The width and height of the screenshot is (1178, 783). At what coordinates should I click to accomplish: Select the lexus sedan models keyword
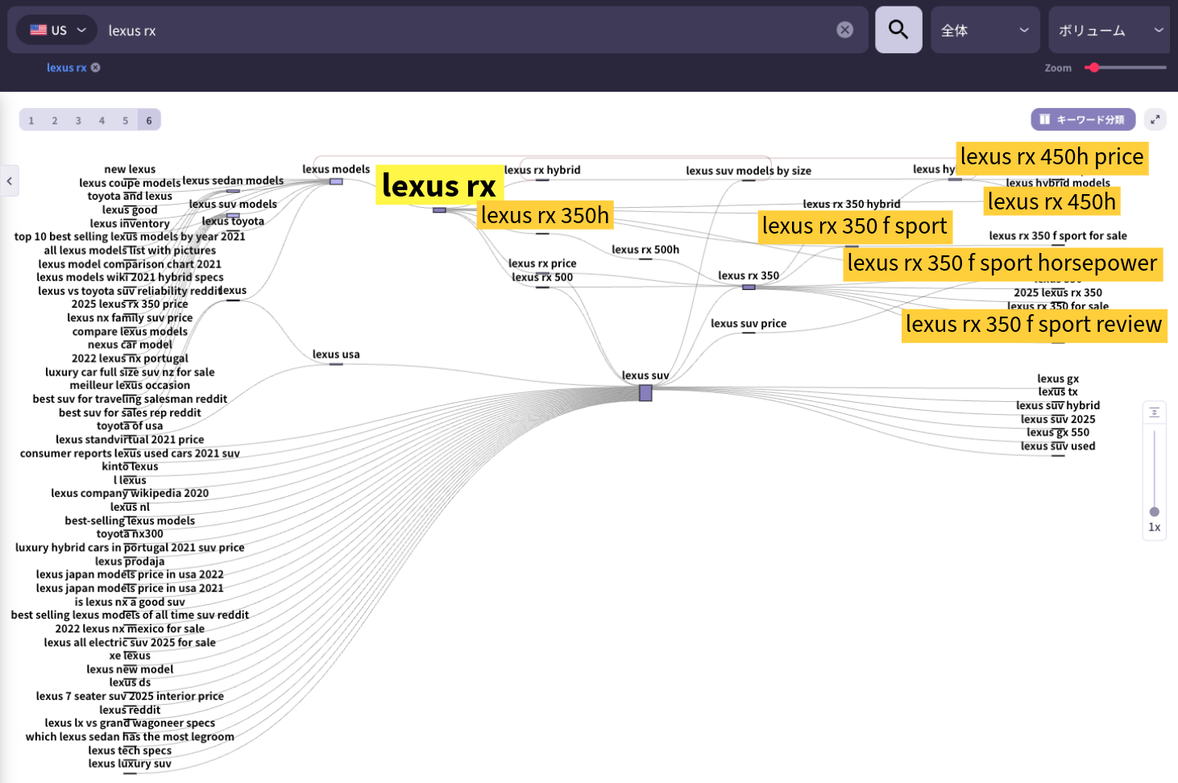[x=233, y=180]
